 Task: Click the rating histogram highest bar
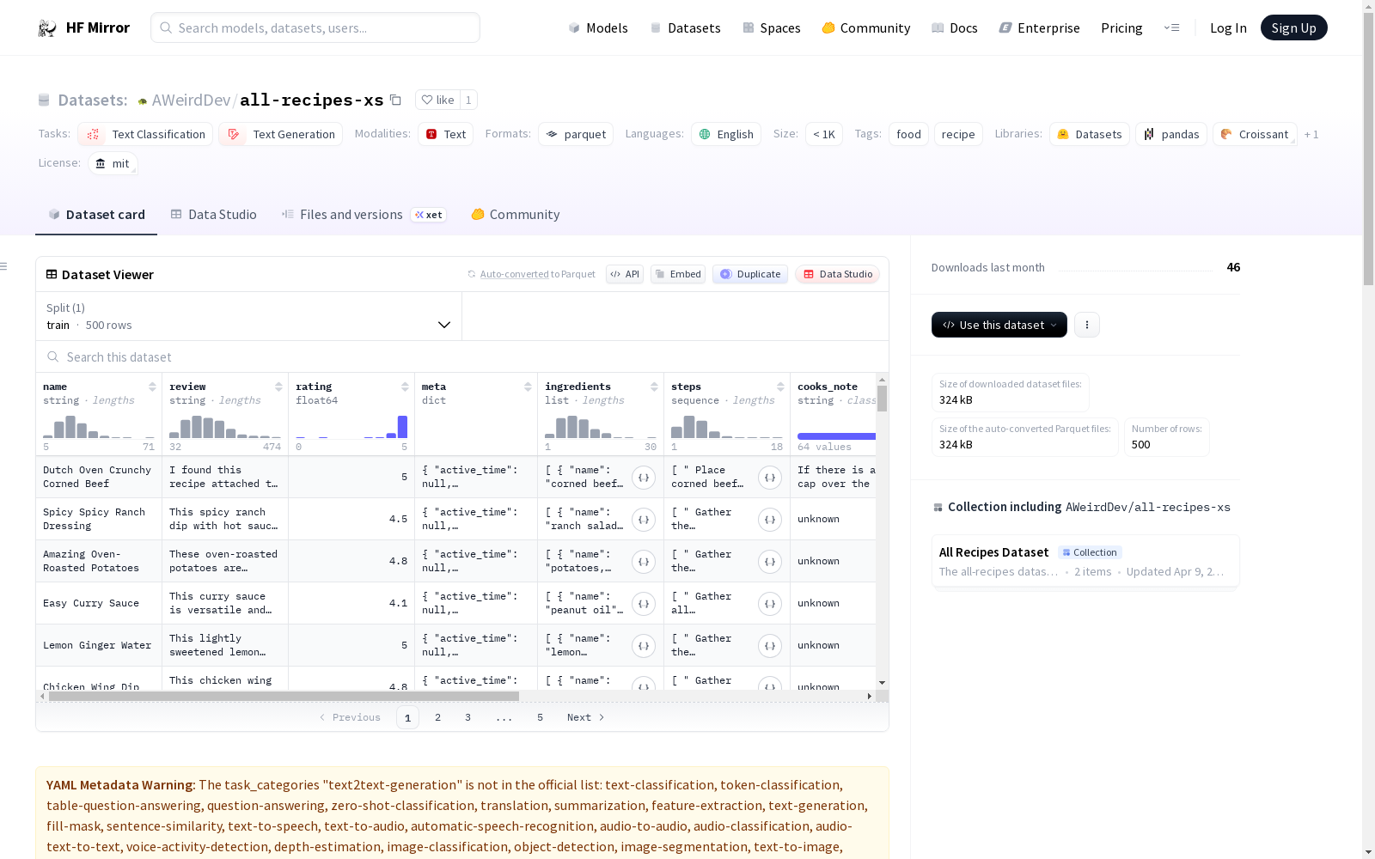(x=402, y=427)
